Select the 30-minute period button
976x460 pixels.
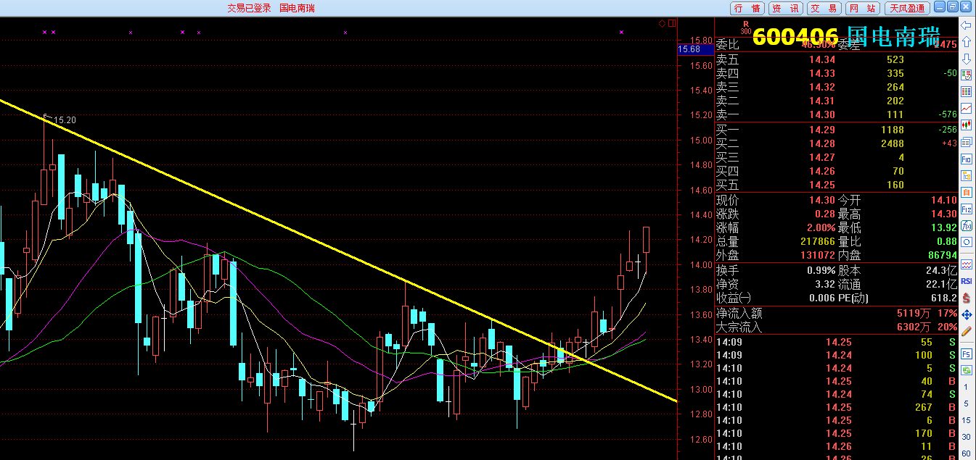pos(966,437)
